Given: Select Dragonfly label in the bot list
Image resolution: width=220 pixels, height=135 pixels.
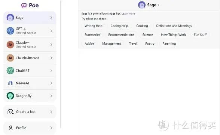Looking at the screenshot, I should pyautogui.click(x=24, y=96).
